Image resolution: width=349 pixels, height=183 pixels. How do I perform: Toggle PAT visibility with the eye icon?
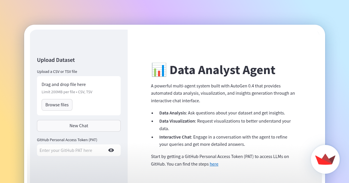(x=111, y=150)
